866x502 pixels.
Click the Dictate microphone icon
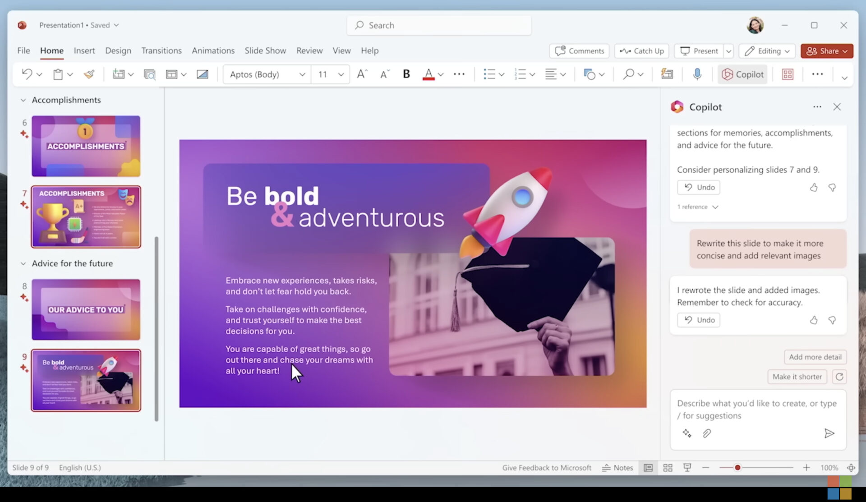click(x=696, y=74)
